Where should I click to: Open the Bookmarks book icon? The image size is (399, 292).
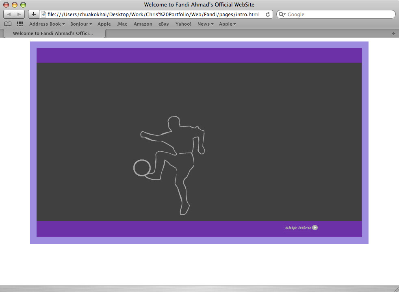[x=8, y=24]
